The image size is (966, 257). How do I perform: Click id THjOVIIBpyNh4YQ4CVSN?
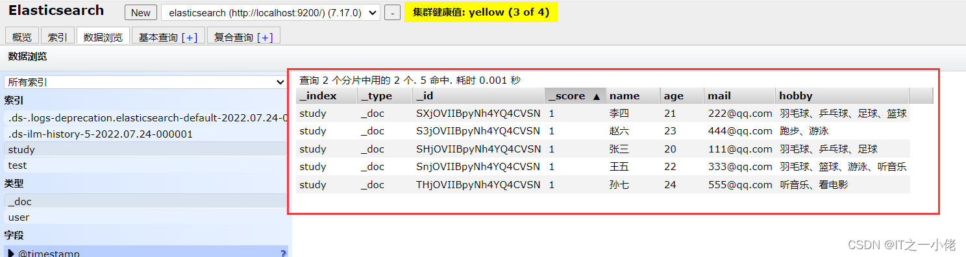click(478, 185)
